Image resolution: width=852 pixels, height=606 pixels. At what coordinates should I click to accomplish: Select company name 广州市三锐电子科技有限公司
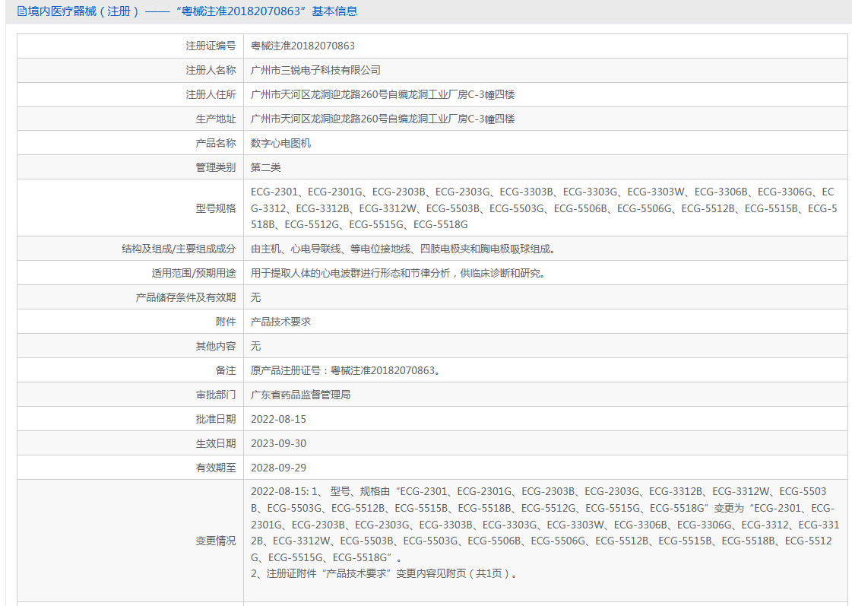[x=315, y=71]
